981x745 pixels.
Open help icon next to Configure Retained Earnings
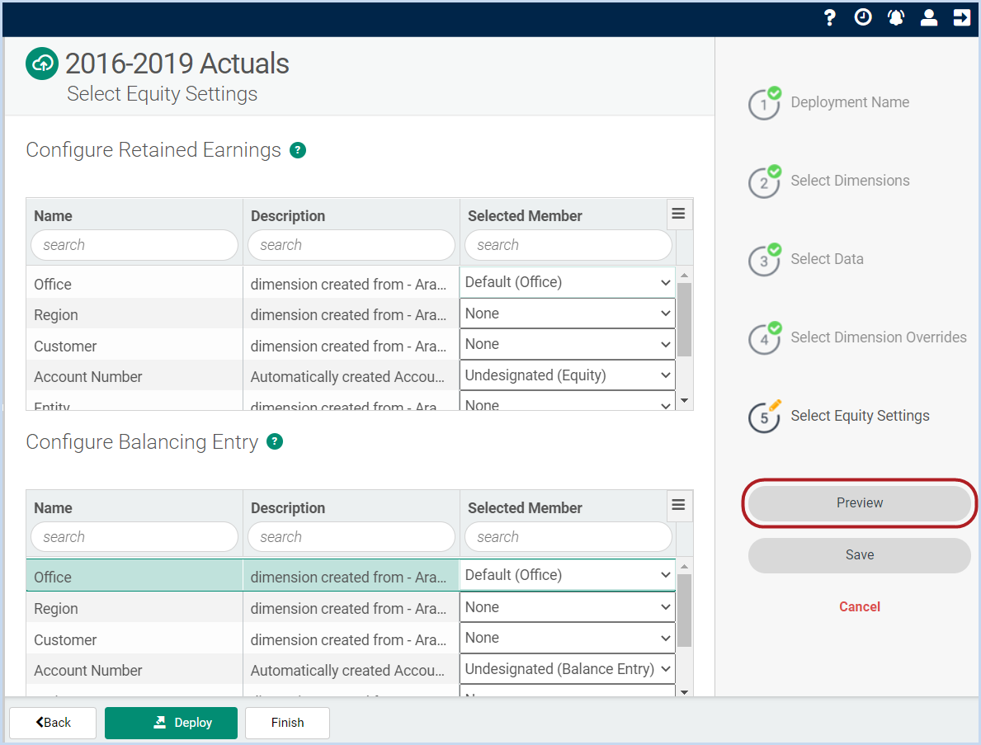coord(298,150)
